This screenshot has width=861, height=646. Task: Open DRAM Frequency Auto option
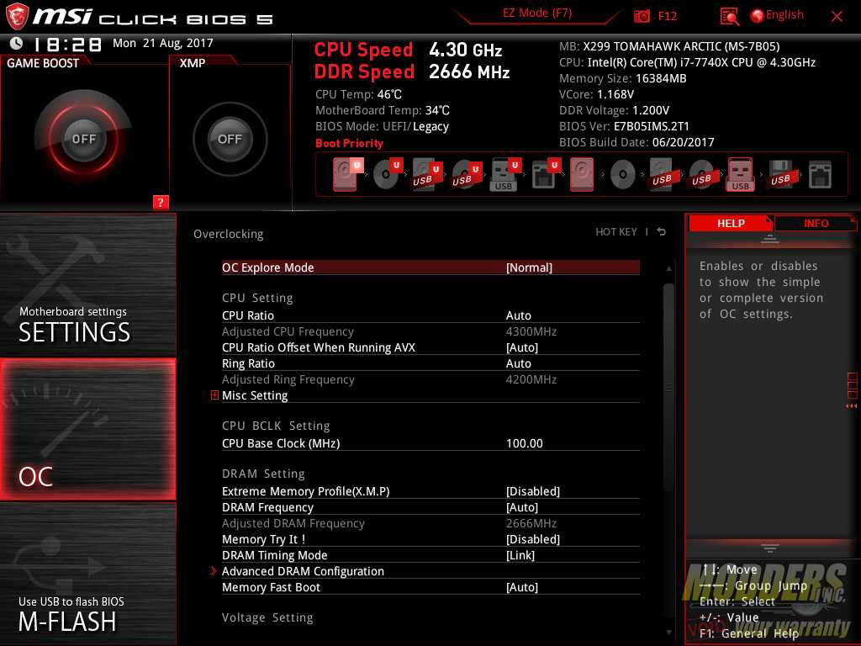(430, 507)
